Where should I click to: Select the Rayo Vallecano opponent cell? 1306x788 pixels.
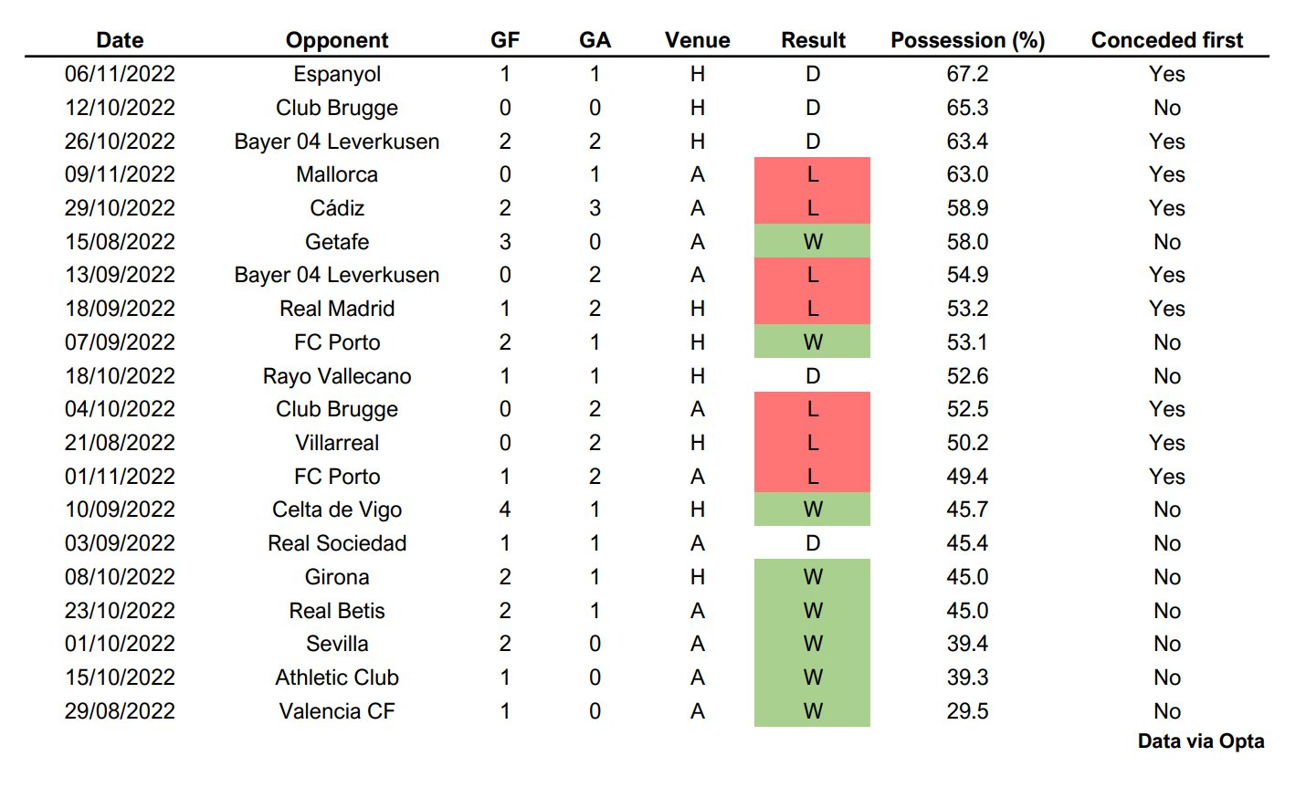click(x=337, y=376)
